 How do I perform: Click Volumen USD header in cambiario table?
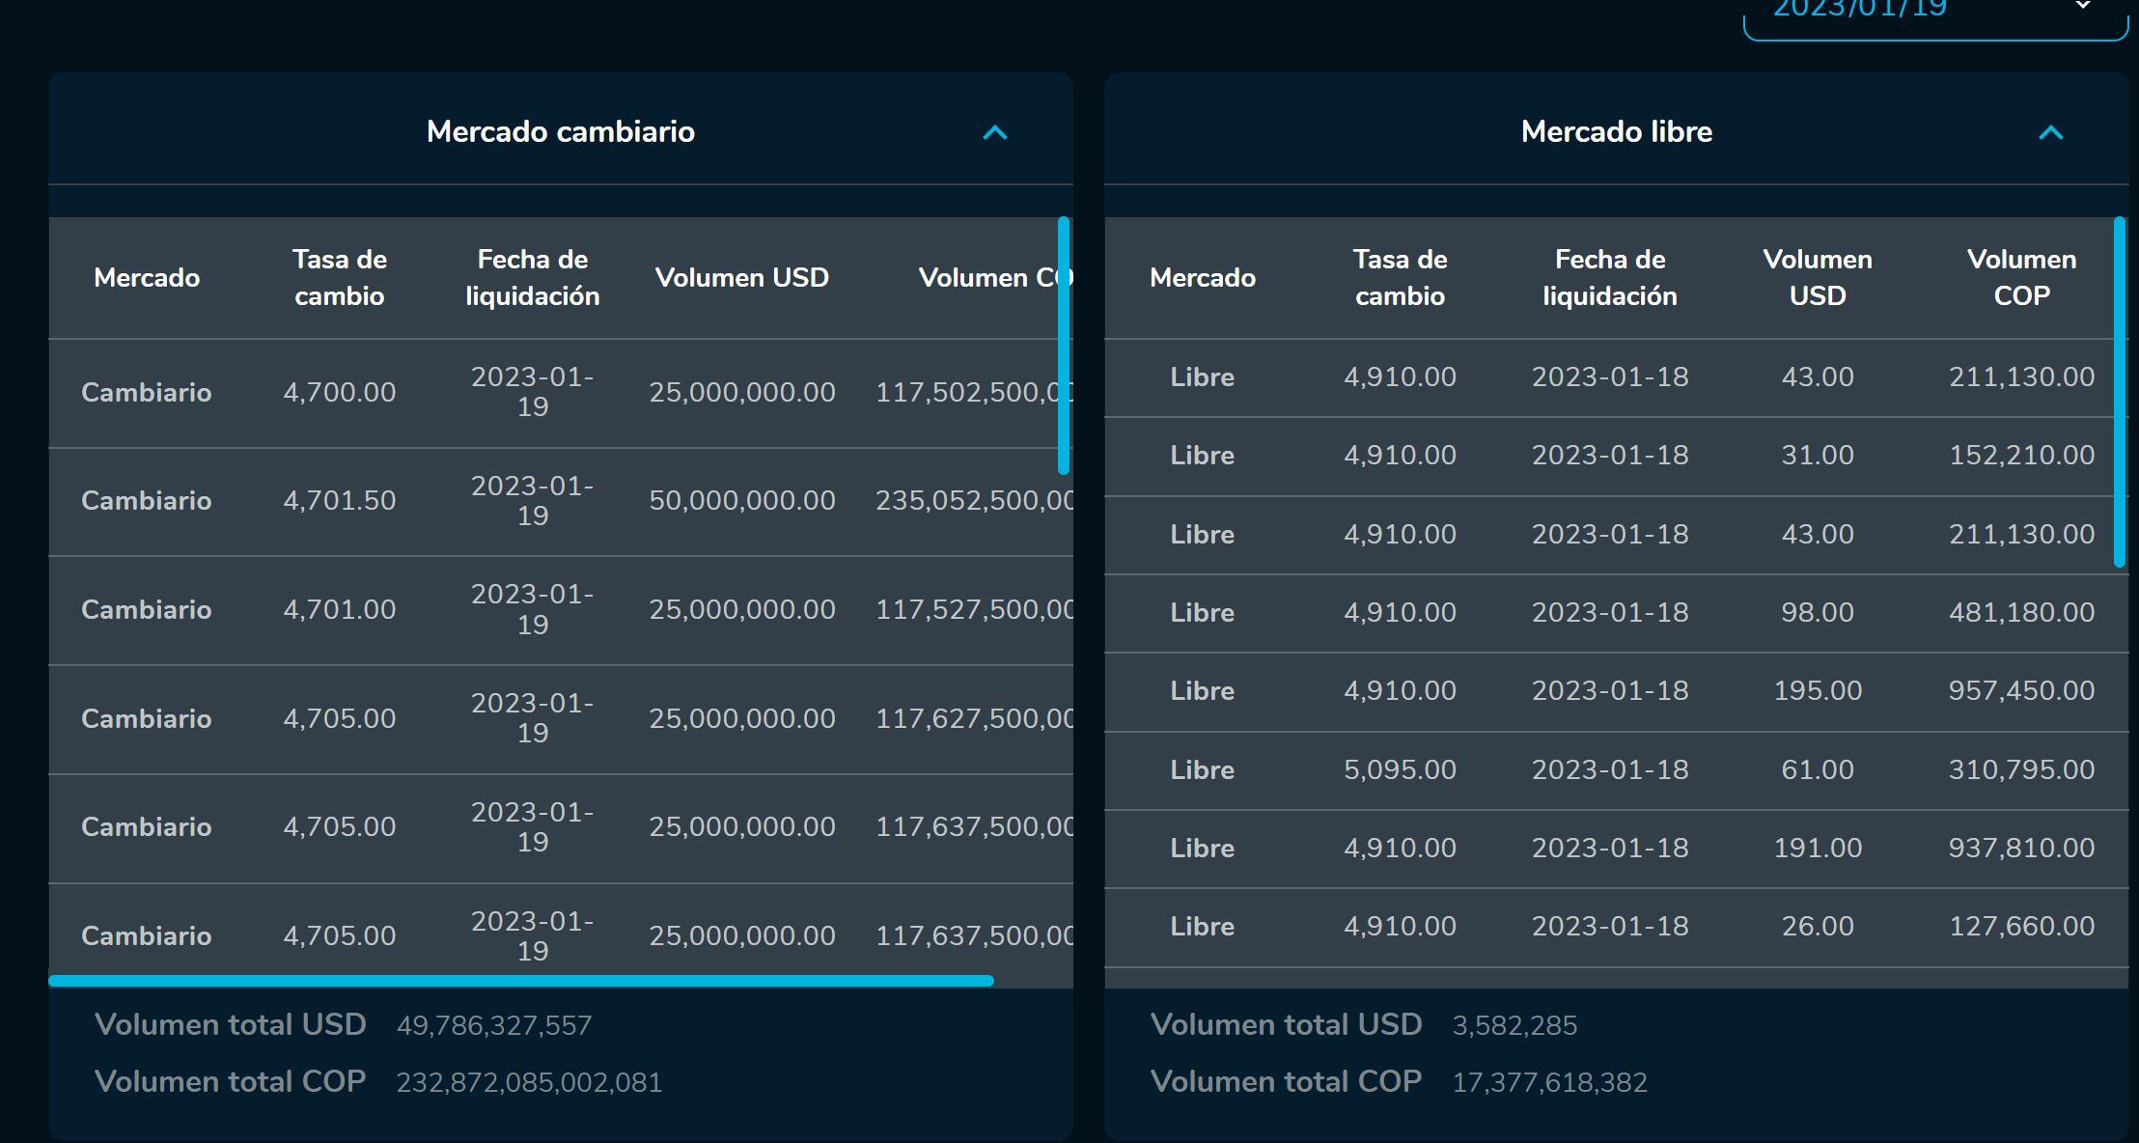tap(741, 277)
